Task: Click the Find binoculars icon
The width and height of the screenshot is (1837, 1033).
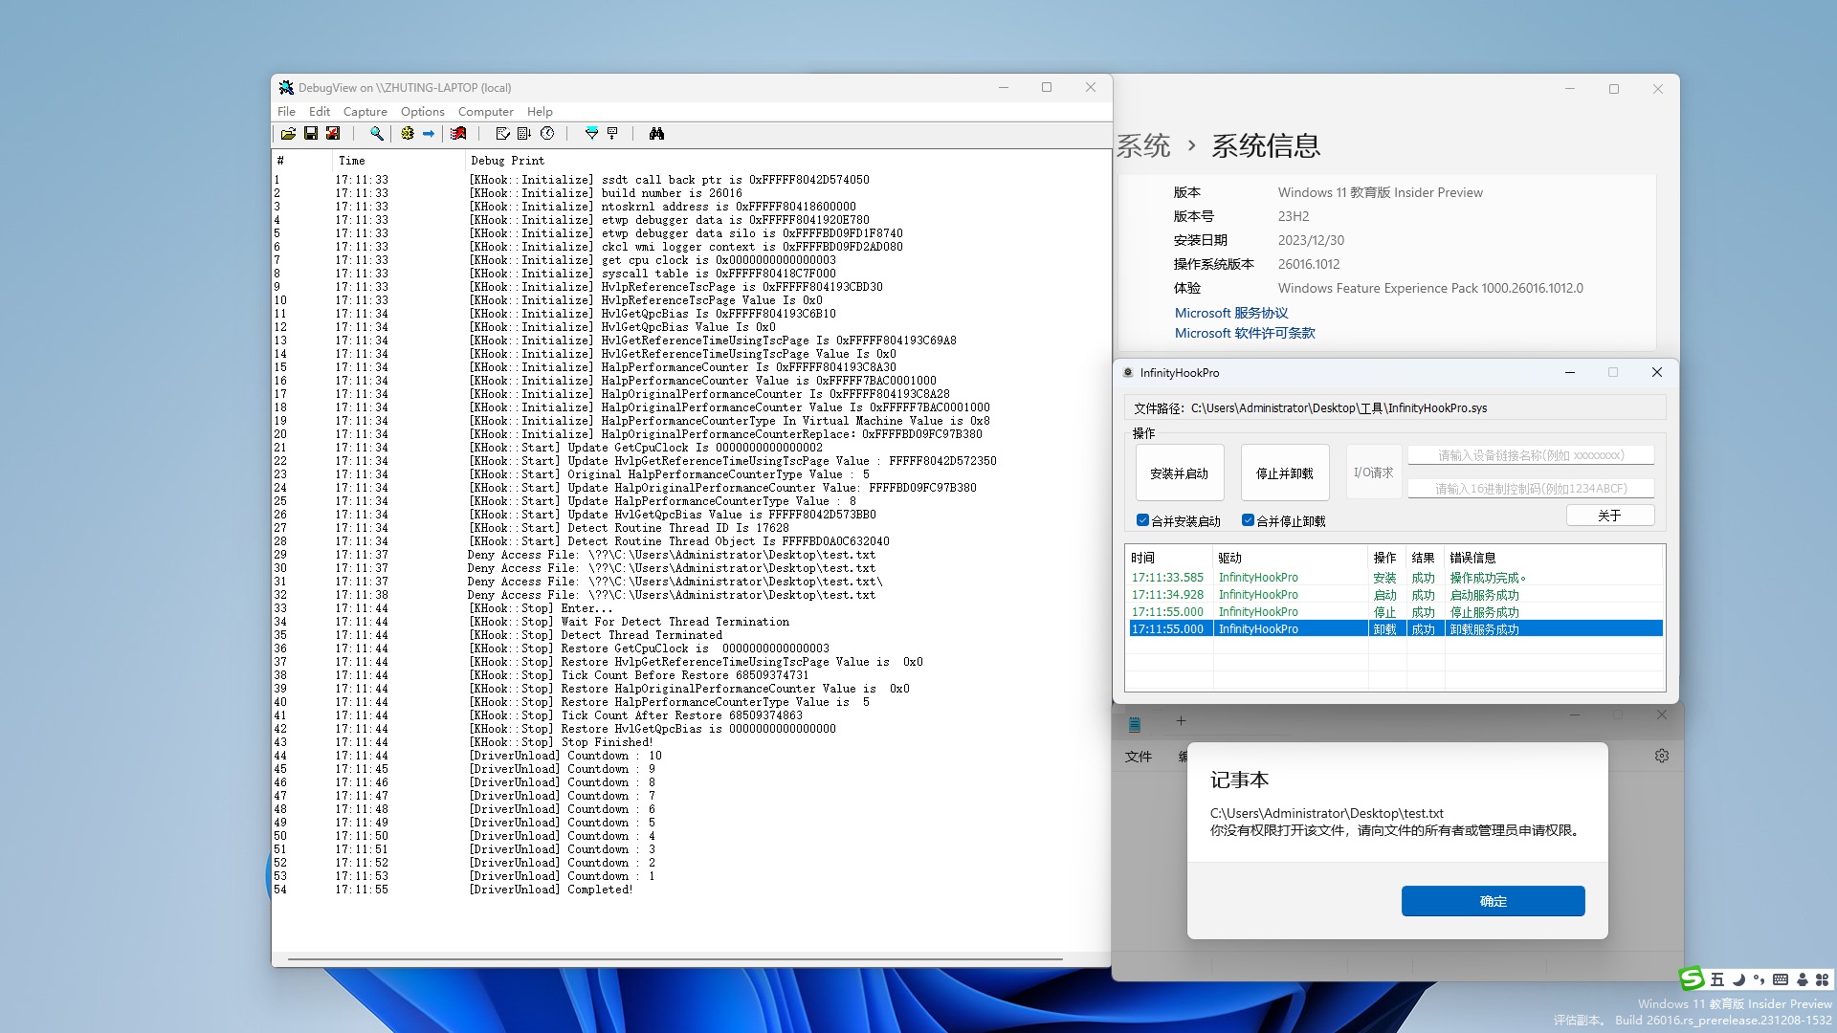Action: click(656, 134)
